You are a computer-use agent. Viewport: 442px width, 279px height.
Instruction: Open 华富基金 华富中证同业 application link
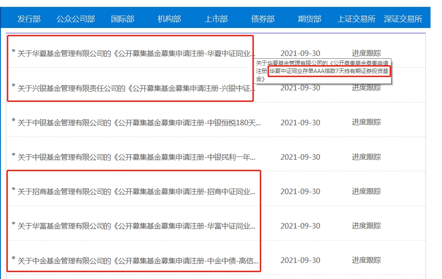[x=136, y=226]
